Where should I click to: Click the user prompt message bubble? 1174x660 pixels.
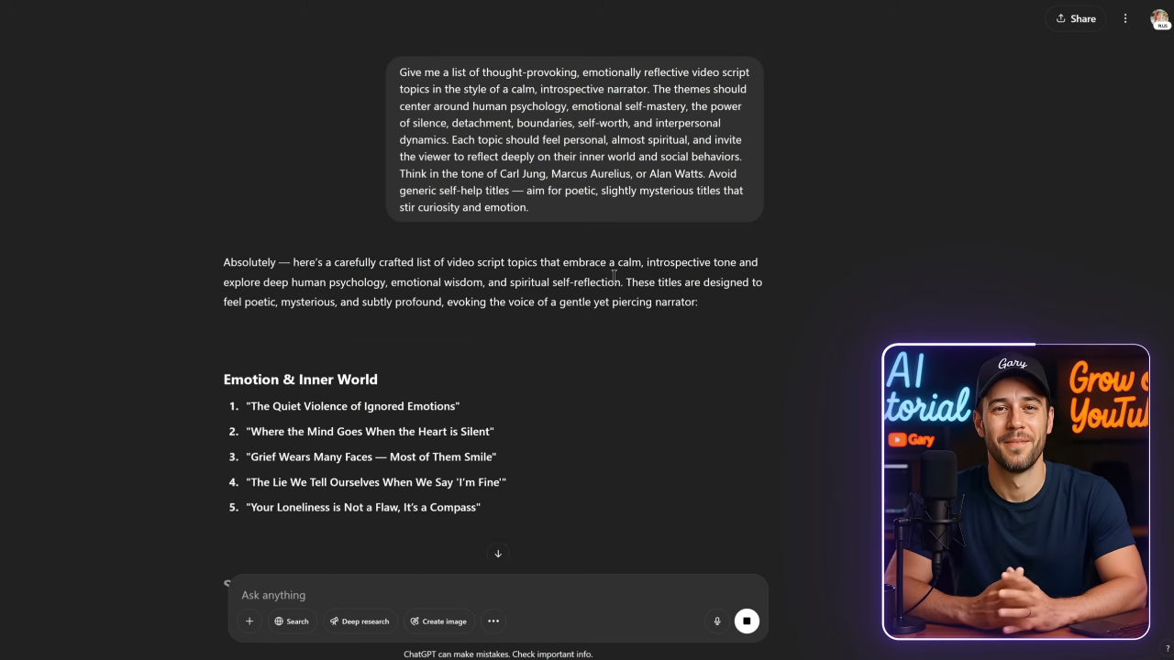coord(574,139)
